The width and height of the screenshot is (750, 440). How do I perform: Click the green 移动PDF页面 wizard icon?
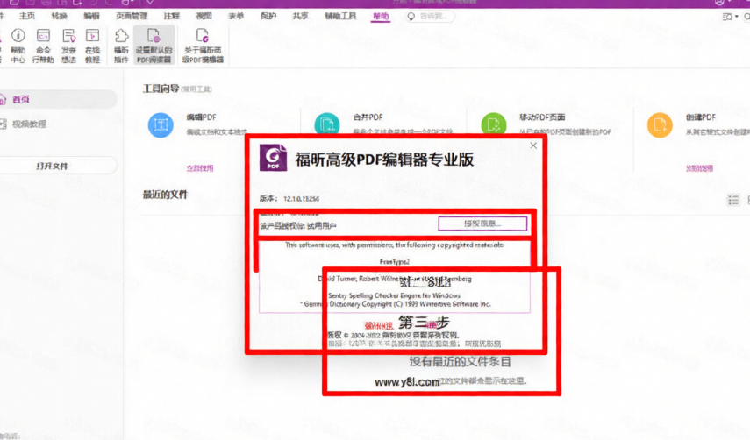[x=494, y=125]
